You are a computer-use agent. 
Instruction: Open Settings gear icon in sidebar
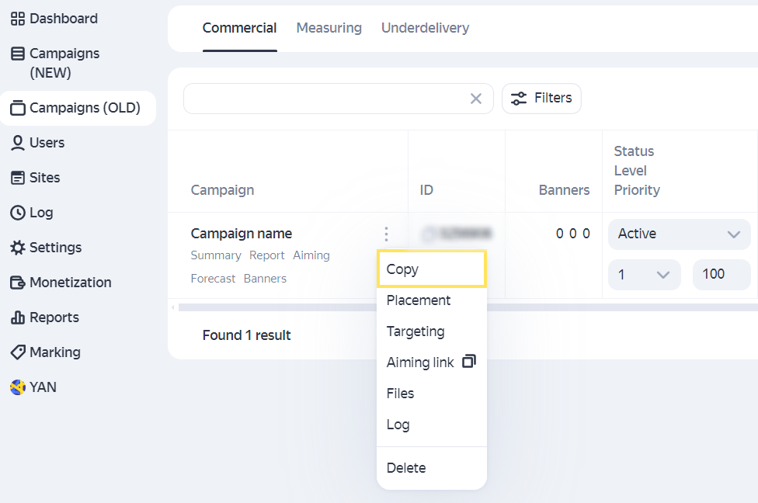pyautogui.click(x=17, y=248)
